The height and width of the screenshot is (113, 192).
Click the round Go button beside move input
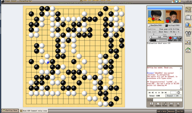pyautogui.click(x=178, y=92)
